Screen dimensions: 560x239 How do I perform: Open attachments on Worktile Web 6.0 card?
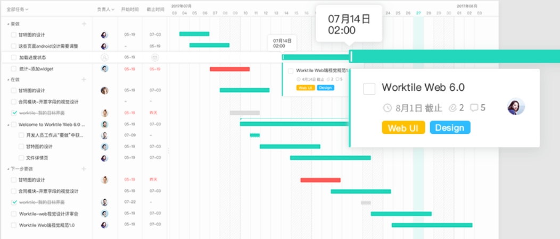tap(456, 108)
